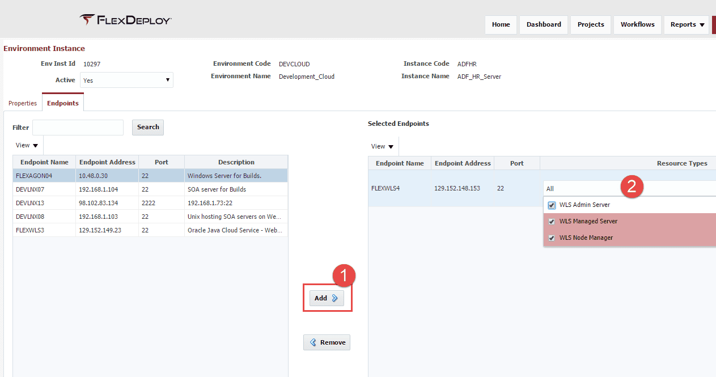Viewport: 716px width, 377px height.
Task: Click address 192.168.1.104
Action: tap(99, 189)
